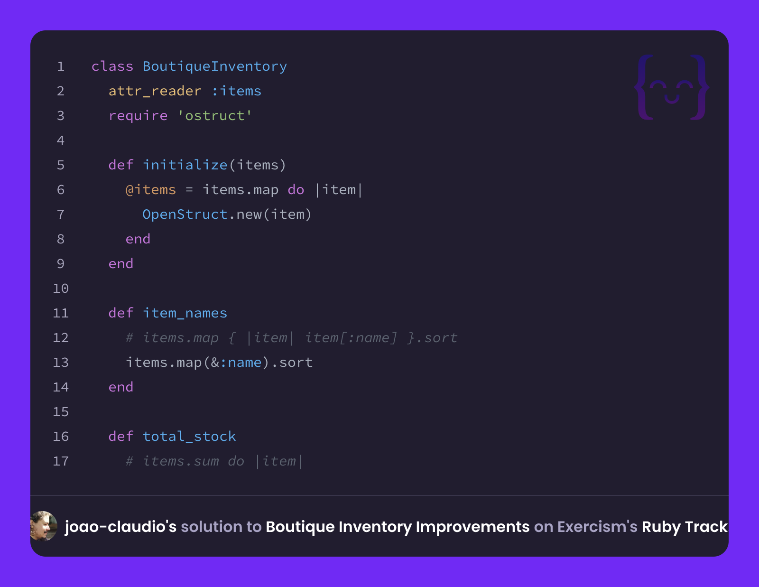Click the class name BoutiqueInventory
759x587 pixels.
(x=215, y=66)
